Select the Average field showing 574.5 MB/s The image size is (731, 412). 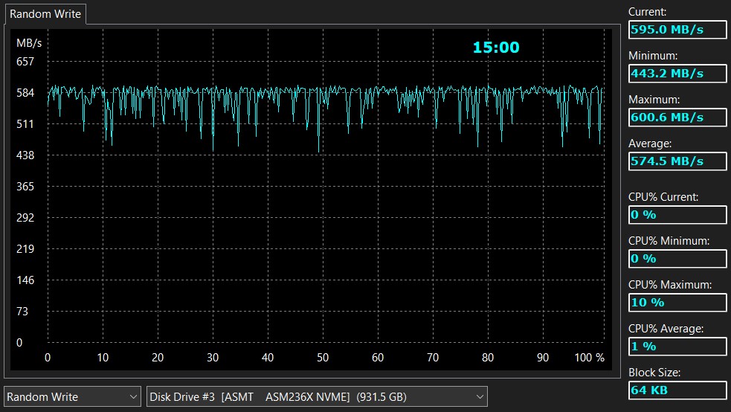pos(677,161)
